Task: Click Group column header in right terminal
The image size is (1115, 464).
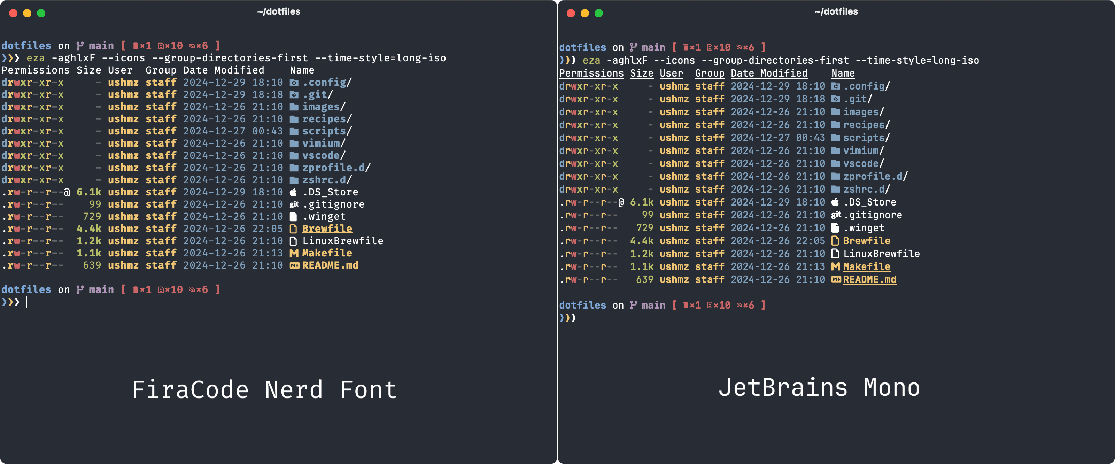Action: pyautogui.click(x=710, y=73)
